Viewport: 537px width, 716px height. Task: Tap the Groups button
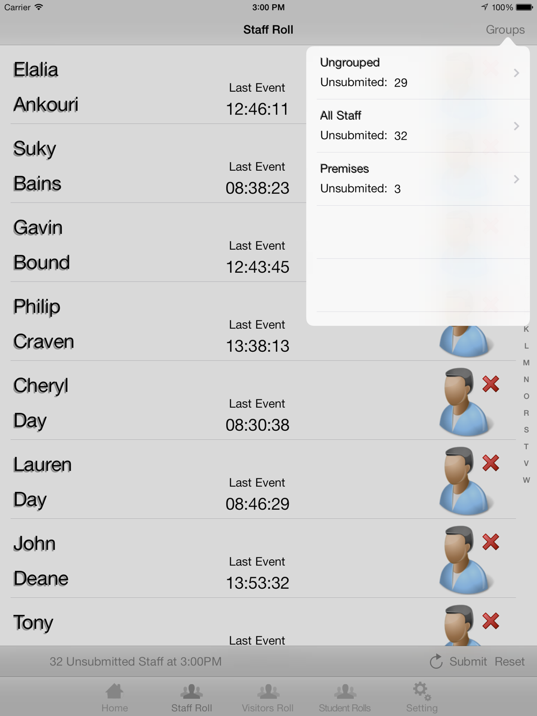click(505, 30)
